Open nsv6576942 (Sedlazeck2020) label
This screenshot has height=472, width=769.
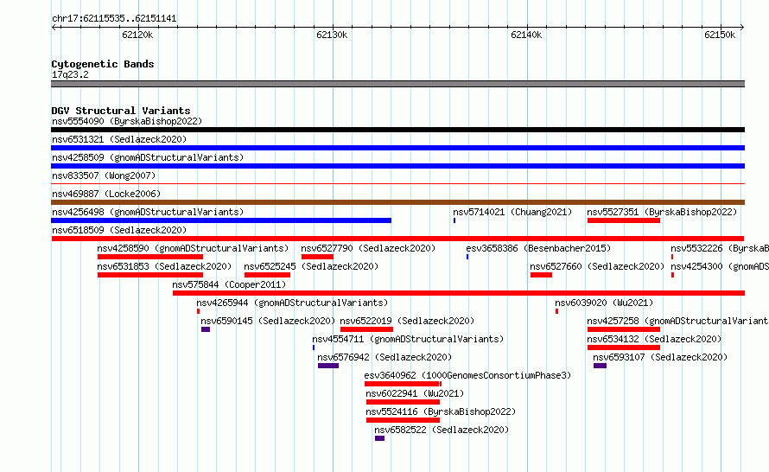tap(384, 357)
